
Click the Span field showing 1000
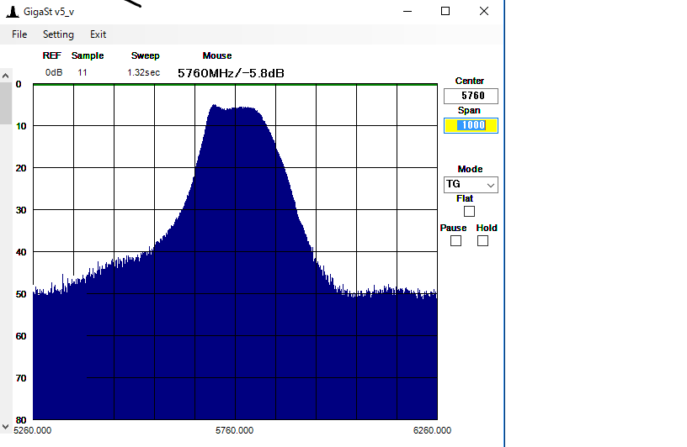click(471, 125)
